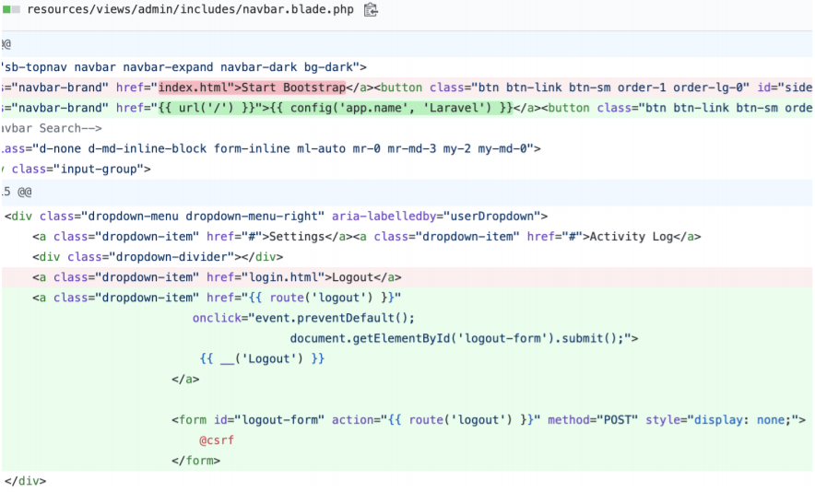The image size is (815, 492).
Task: Select the 'sb-topnav navbar navbar-expand' line
Action: (x=184, y=67)
